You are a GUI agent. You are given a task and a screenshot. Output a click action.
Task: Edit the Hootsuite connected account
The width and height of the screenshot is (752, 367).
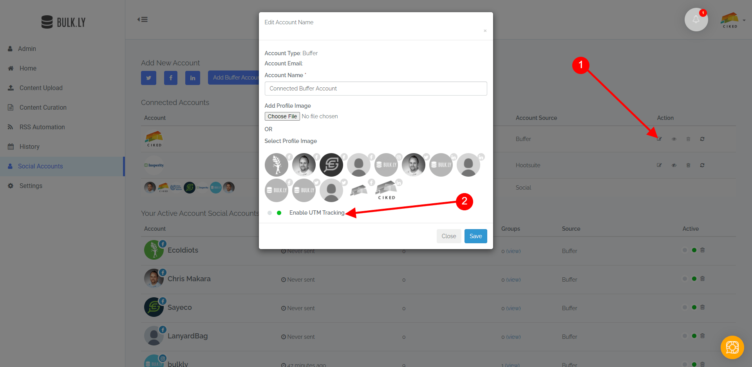coord(659,165)
